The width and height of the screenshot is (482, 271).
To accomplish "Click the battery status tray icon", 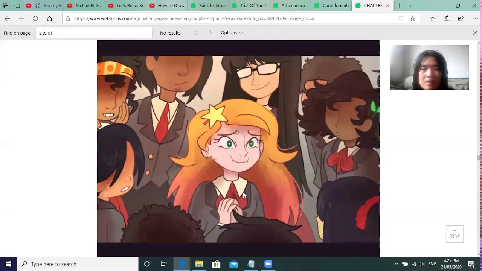I will [x=405, y=264].
